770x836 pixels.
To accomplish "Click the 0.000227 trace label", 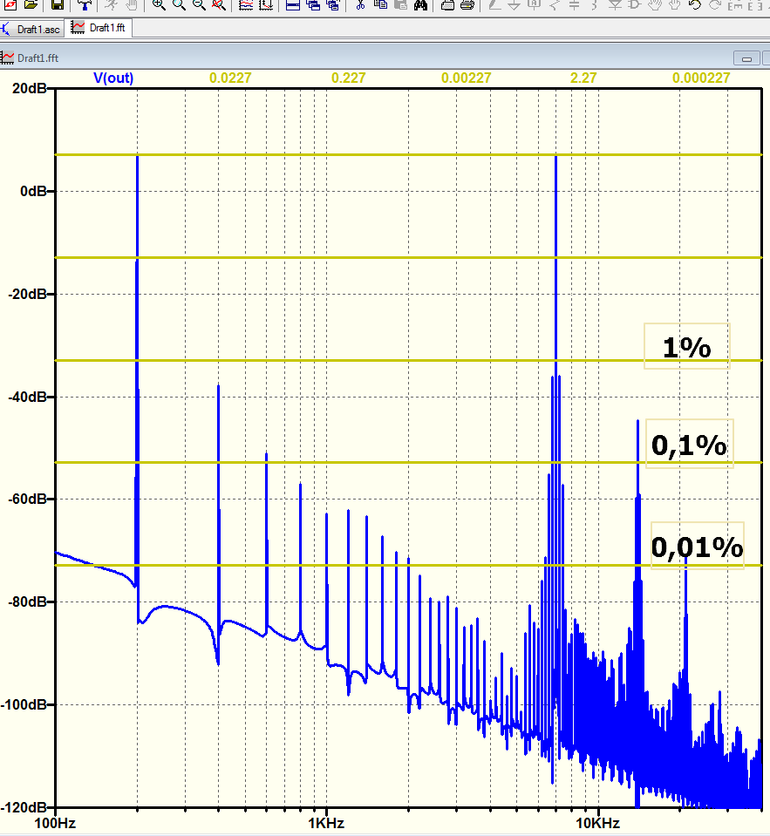I will [x=701, y=78].
